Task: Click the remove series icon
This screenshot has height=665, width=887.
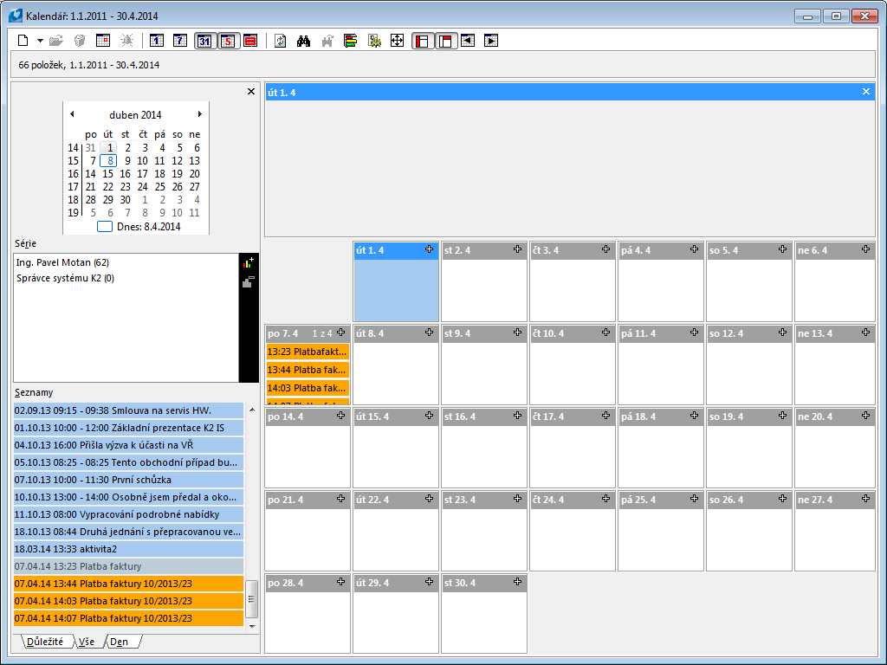Action: [x=249, y=281]
